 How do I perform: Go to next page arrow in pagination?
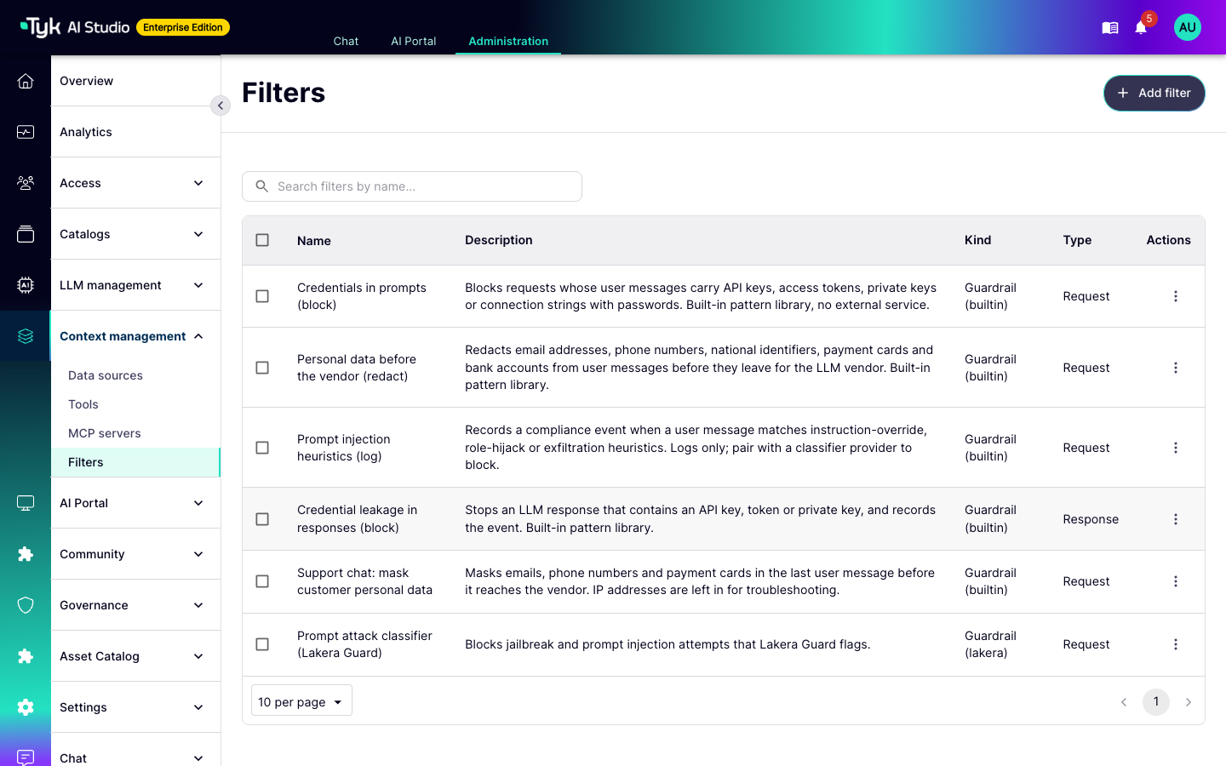click(1189, 702)
